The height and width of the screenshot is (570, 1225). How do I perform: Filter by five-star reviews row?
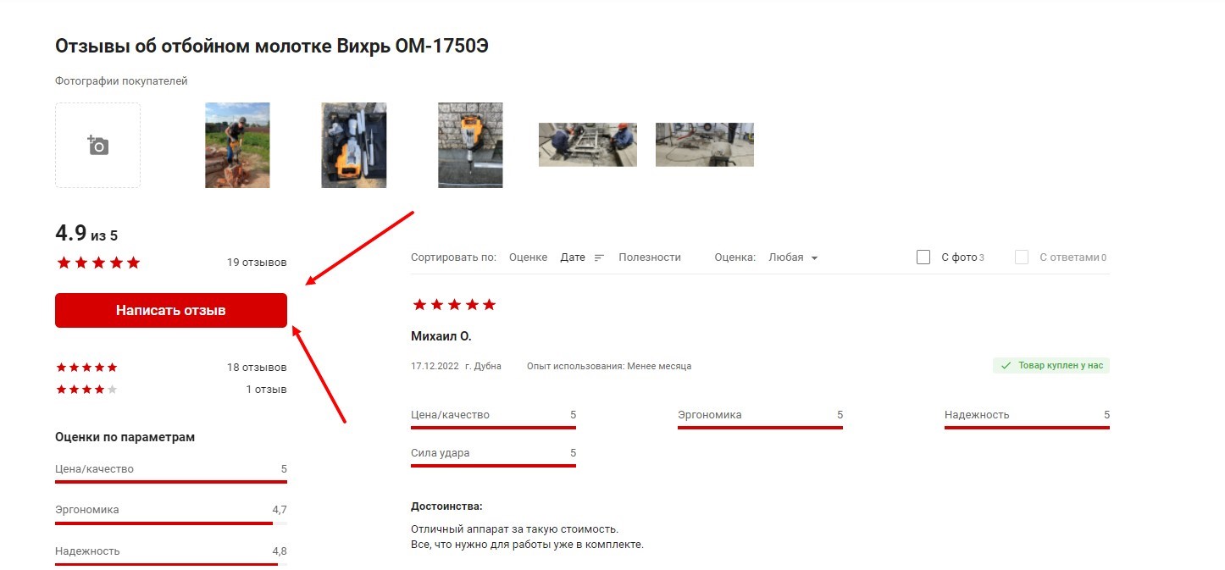click(x=170, y=368)
